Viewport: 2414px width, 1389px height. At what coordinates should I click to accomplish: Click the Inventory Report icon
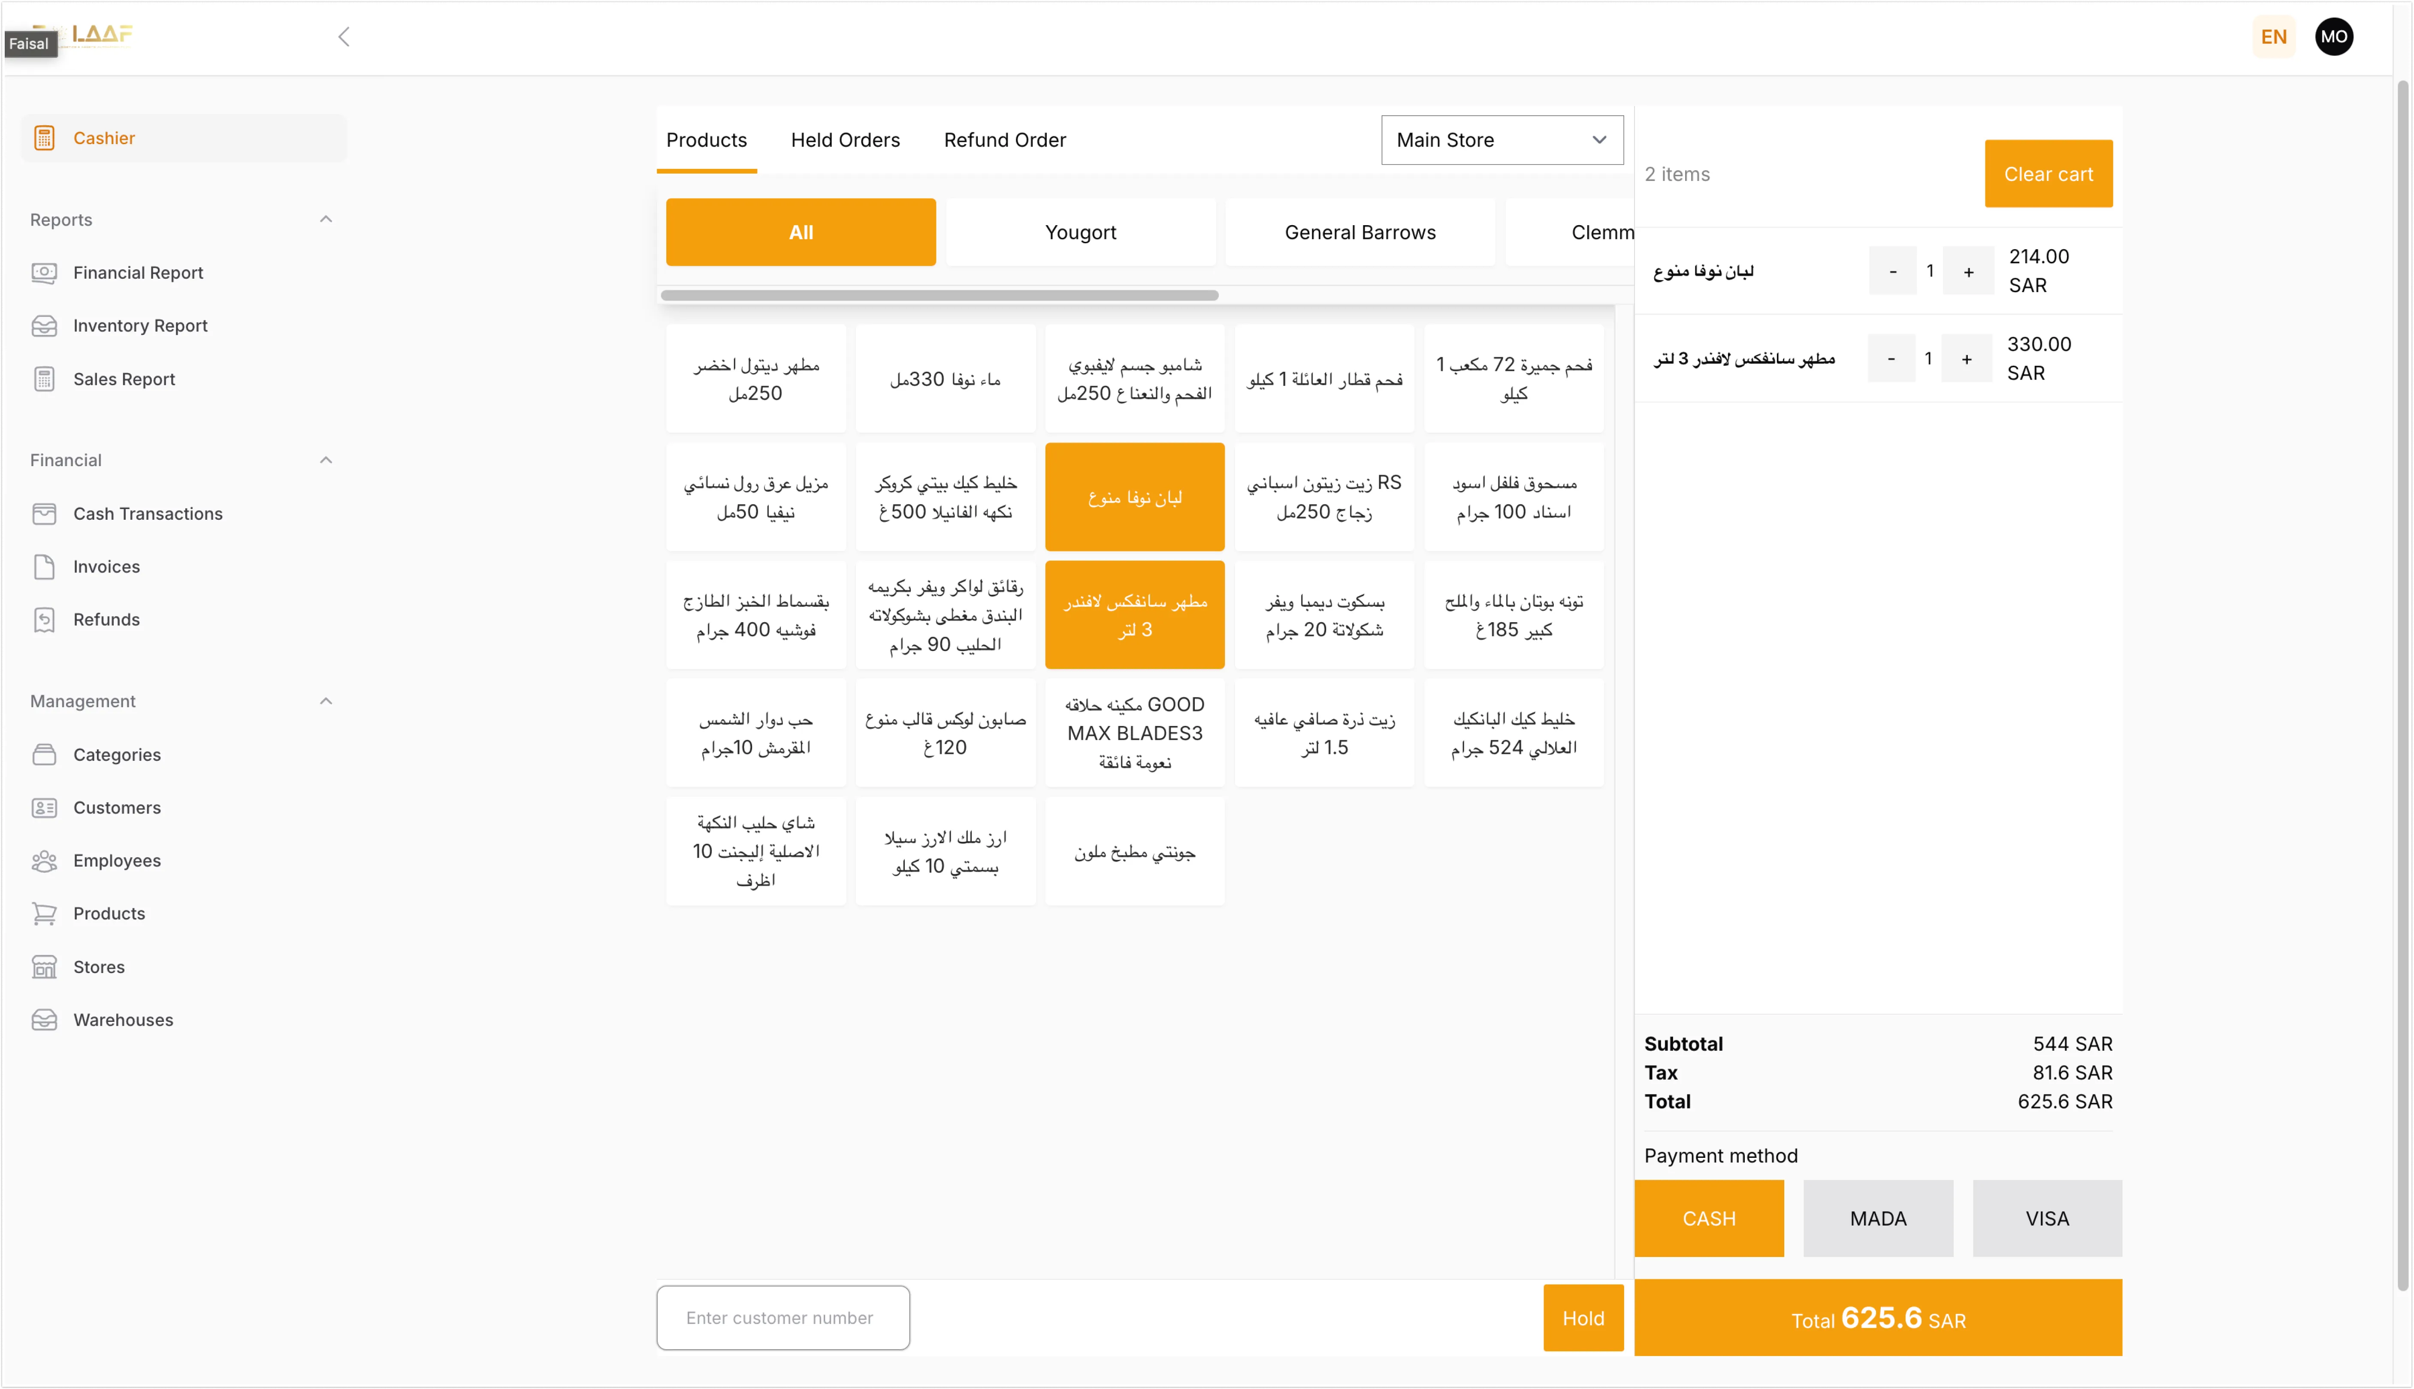(x=44, y=326)
